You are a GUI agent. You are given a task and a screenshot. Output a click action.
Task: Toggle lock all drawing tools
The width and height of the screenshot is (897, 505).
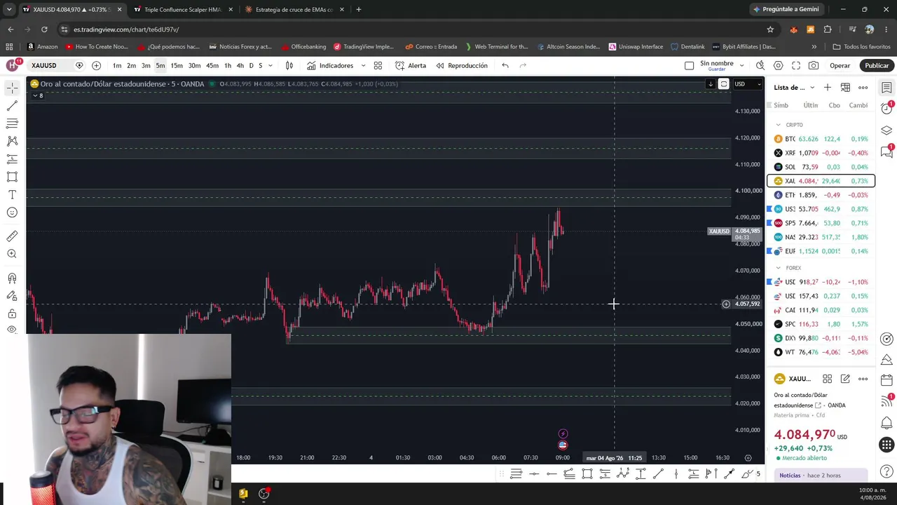pos(12,314)
